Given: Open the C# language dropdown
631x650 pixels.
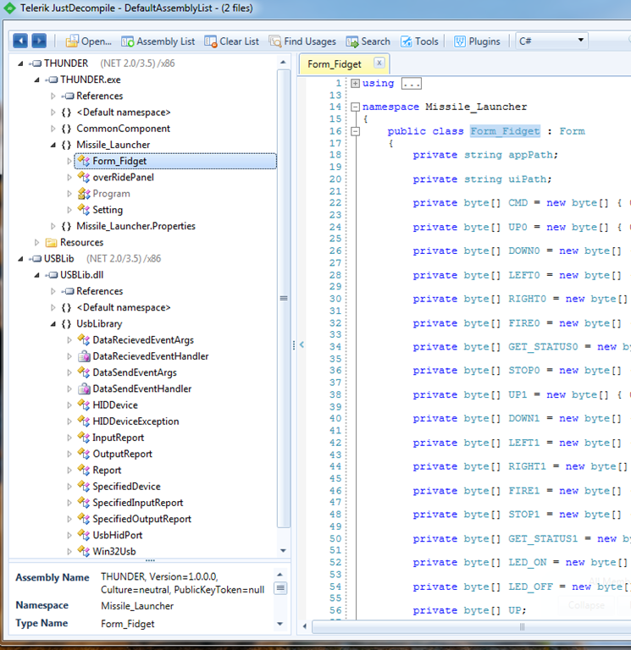Looking at the screenshot, I should (x=551, y=41).
